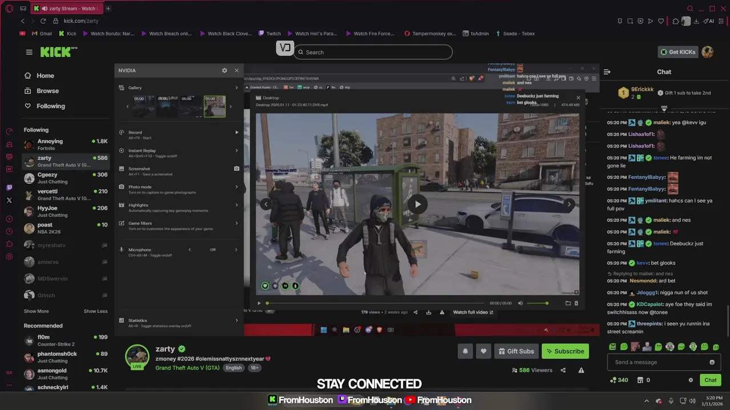730x410 pixels.
Task: Open emoji picker in chat input
Action: [x=712, y=362]
